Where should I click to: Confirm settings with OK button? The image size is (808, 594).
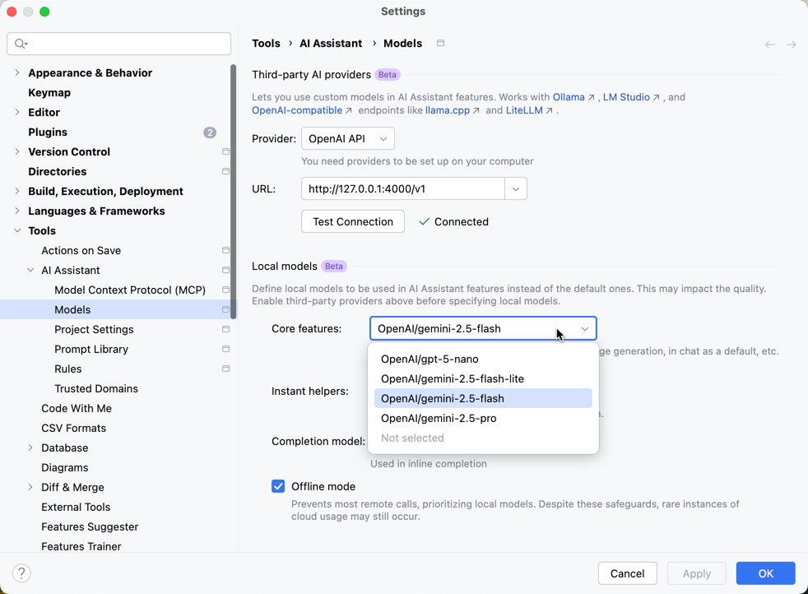[x=765, y=573]
